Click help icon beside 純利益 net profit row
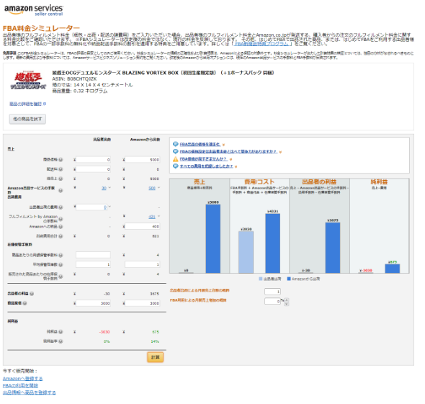425x404 pixels. pyautogui.click(x=61, y=332)
